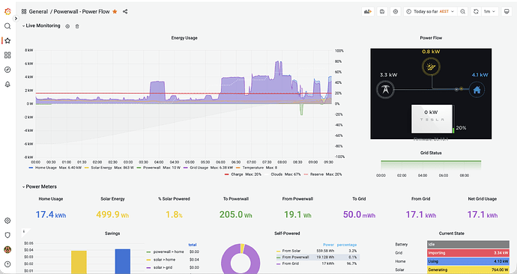Viewport: 517px width, 274px height.
Task: Add a new panel using toolbar icon
Action: [368, 11]
